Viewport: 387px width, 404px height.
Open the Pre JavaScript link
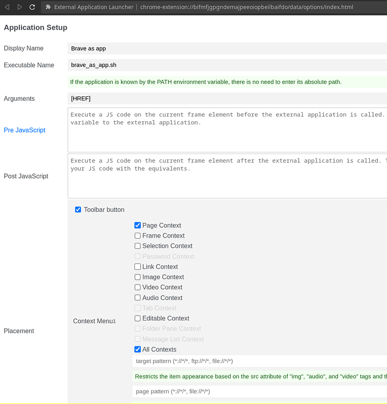coord(25,130)
